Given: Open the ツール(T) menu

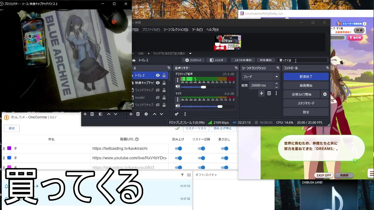Looking at the screenshot, I should (x=197, y=29).
